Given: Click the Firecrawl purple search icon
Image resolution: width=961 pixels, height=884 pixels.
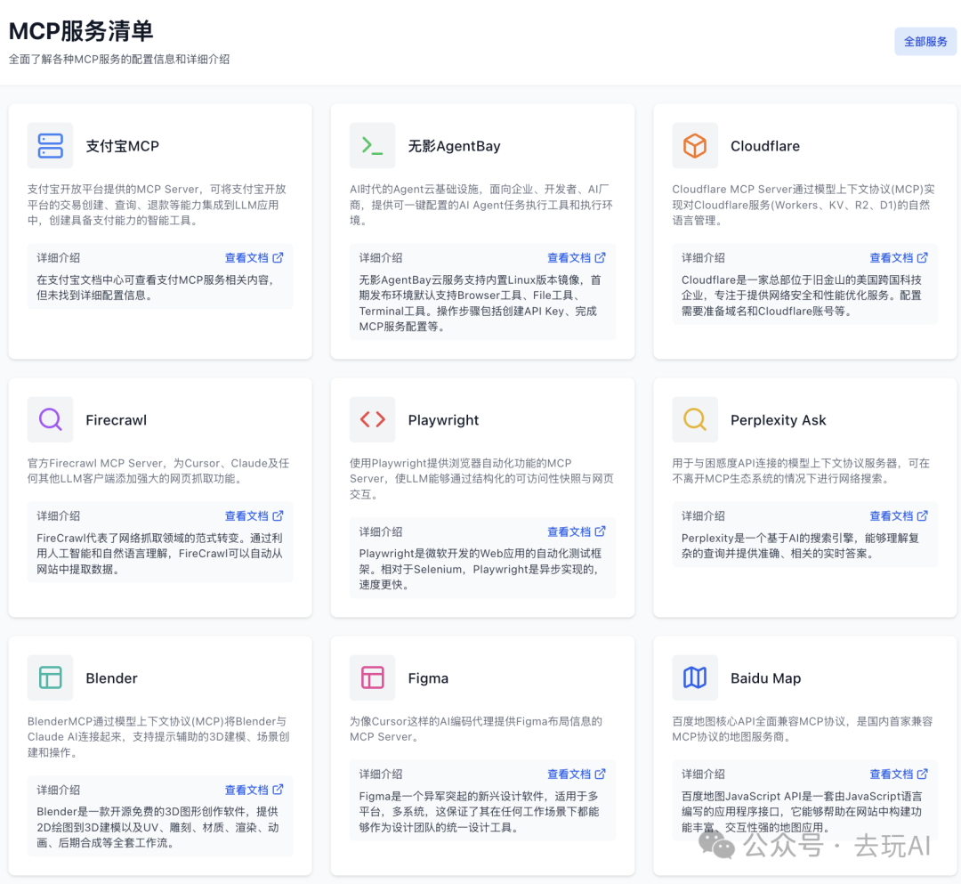Looking at the screenshot, I should [x=50, y=420].
